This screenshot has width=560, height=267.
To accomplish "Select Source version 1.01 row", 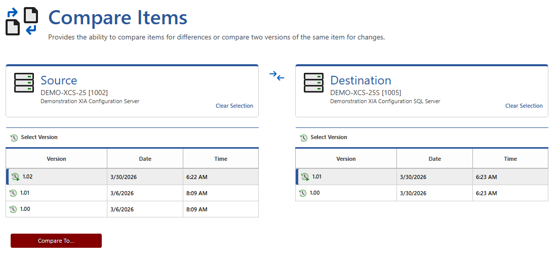I will [x=132, y=193].
